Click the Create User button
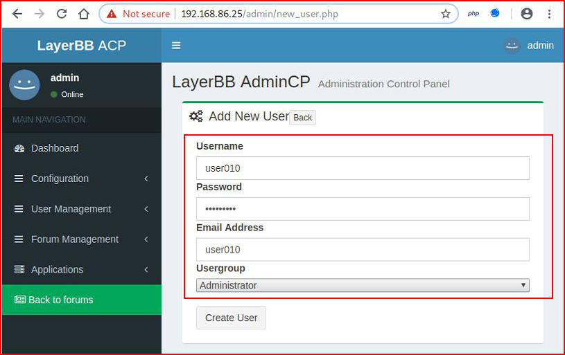 point(231,318)
